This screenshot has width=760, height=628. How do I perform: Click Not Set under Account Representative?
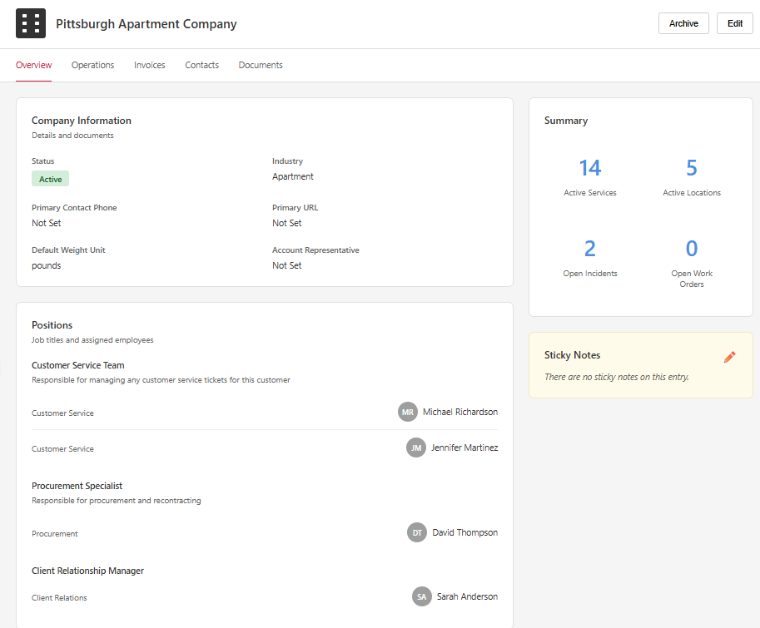click(286, 265)
